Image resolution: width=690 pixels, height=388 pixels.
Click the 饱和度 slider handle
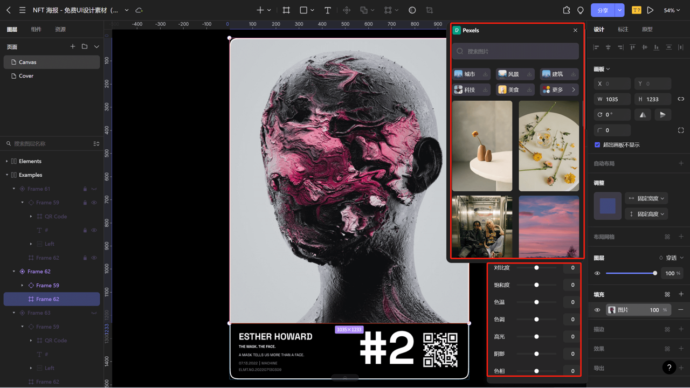pyautogui.click(x=536, y=285)
